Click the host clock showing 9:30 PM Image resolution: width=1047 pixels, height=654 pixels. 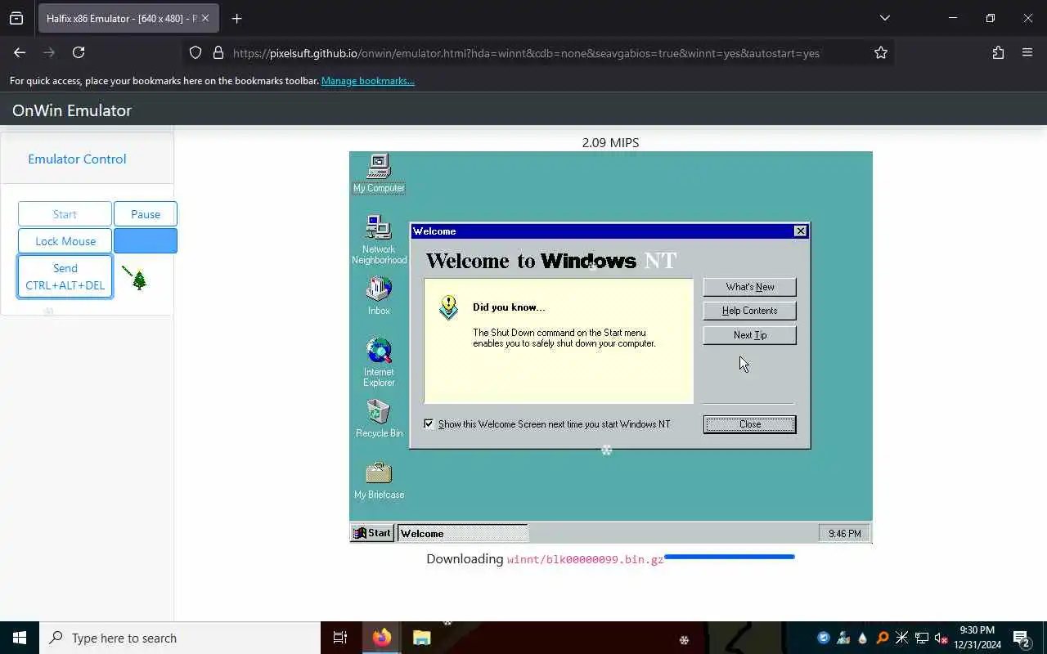tap(977, 638)
